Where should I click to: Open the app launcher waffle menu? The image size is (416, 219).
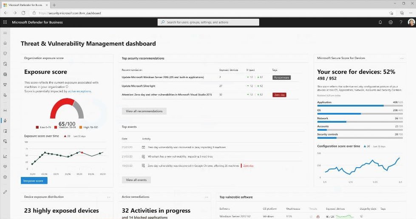click(x=5, y=22)
